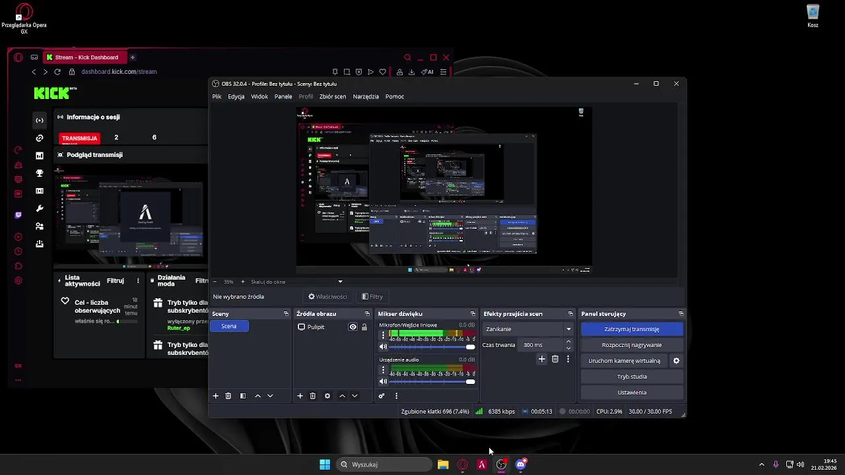Open the Pomoc menu in OBS
The image size is (845, 475).
[x=395, y=96]
